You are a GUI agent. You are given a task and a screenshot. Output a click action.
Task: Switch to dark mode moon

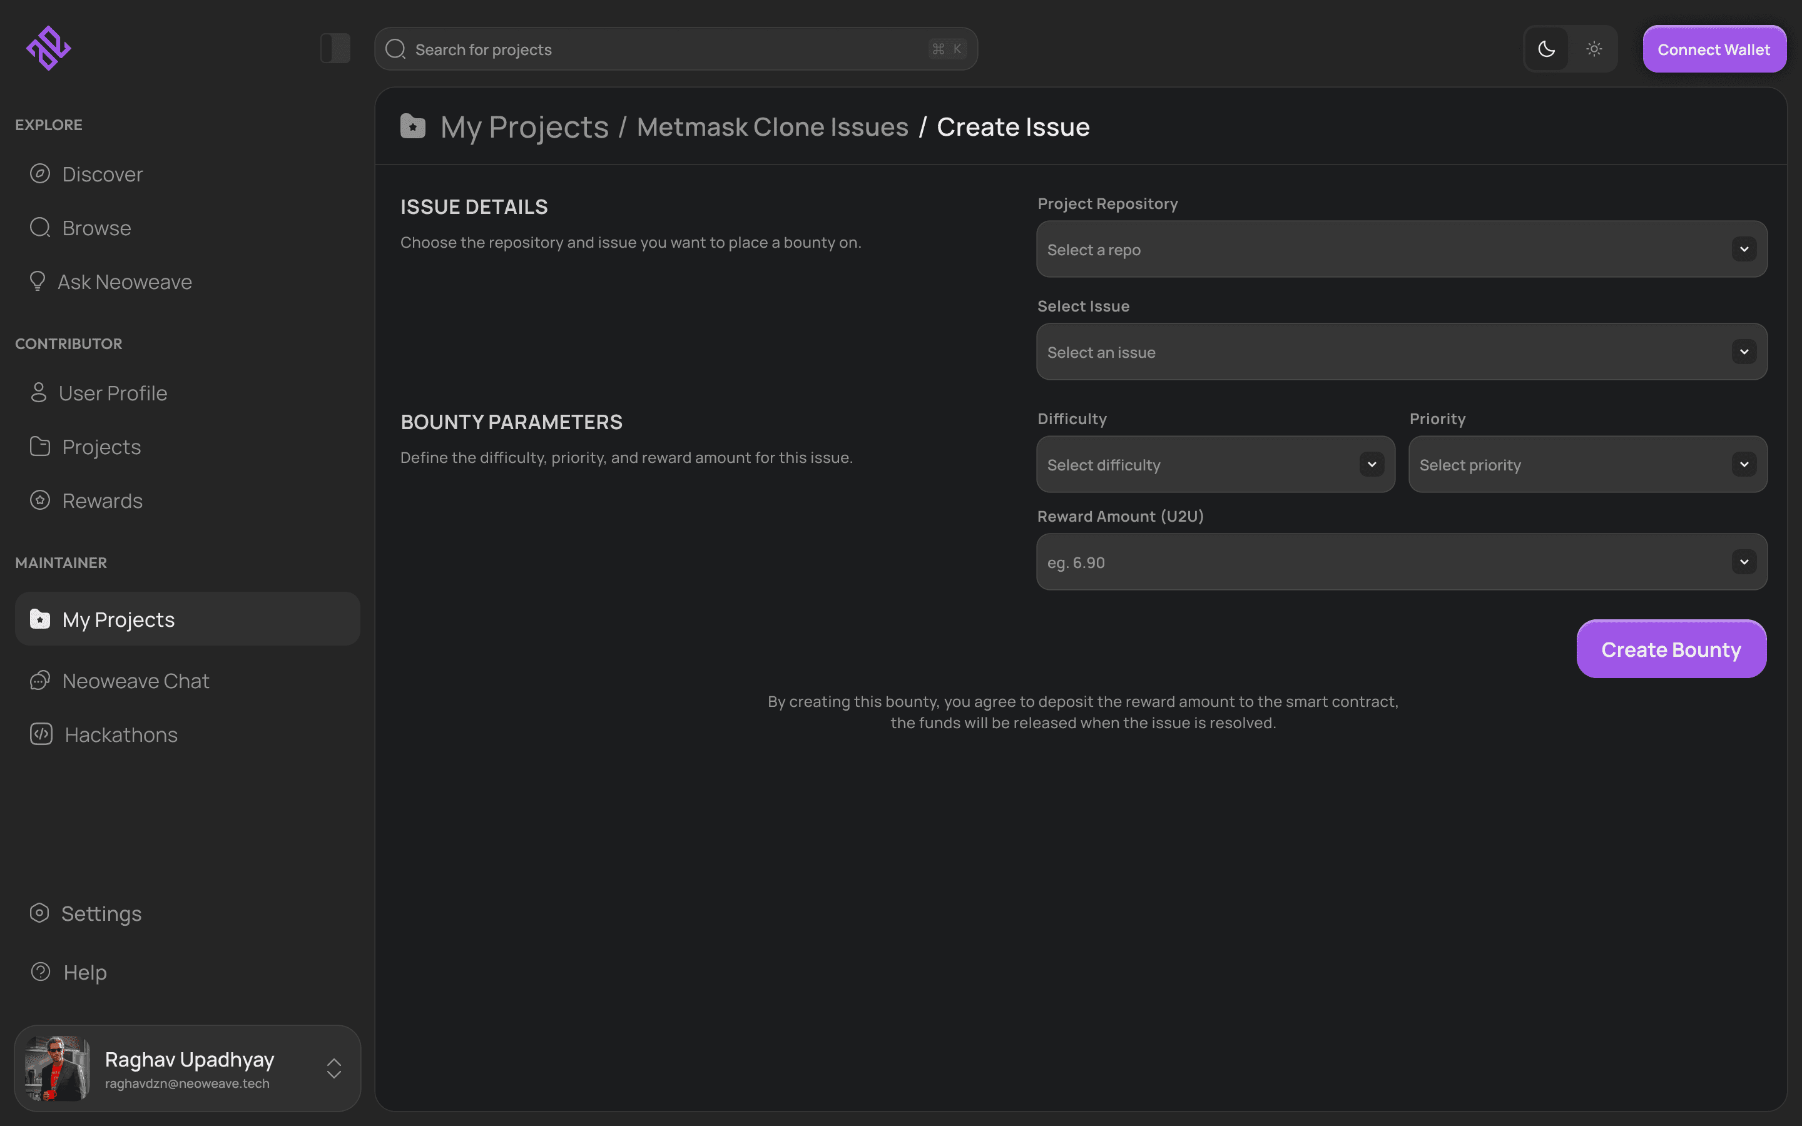point(1547,49)
